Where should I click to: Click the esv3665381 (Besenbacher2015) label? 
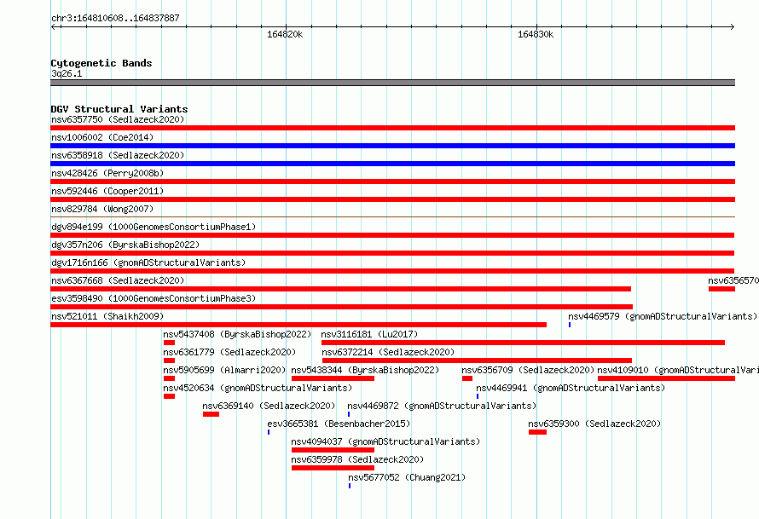click(339, 424)
